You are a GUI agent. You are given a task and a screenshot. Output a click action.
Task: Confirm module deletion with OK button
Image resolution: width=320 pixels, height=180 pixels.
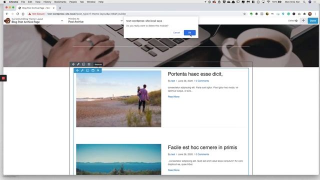tap(189, 32)
